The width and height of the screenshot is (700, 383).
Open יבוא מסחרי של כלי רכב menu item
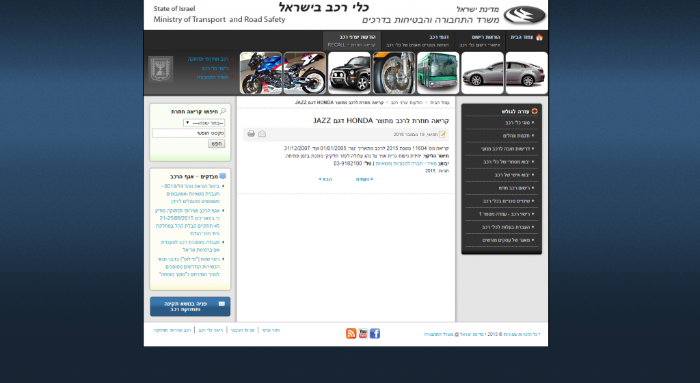click(x=507, y=161)
